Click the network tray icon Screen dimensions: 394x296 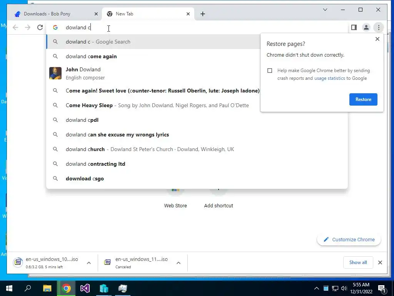[x=335, y=288]
